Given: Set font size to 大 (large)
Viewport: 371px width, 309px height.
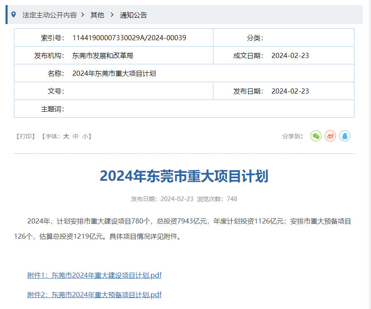Looking at the screenshot, I should point(66,136).
